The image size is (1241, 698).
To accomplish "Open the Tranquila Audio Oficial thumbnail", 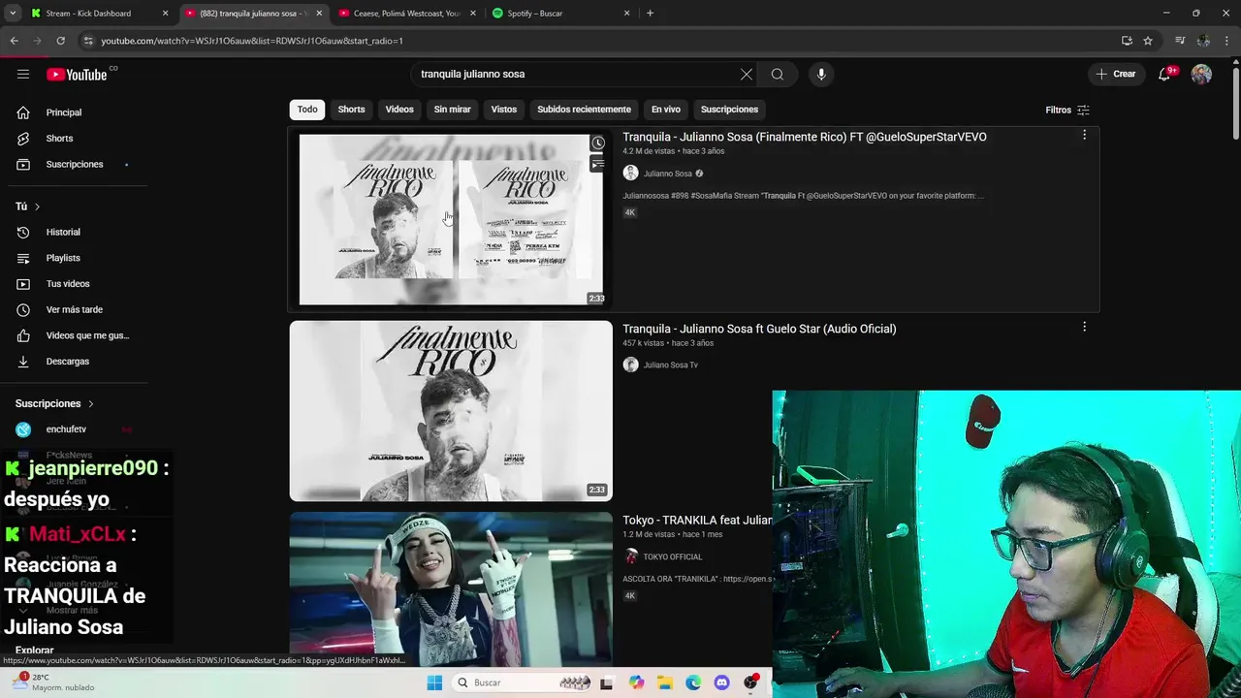I will coord(451,411).
